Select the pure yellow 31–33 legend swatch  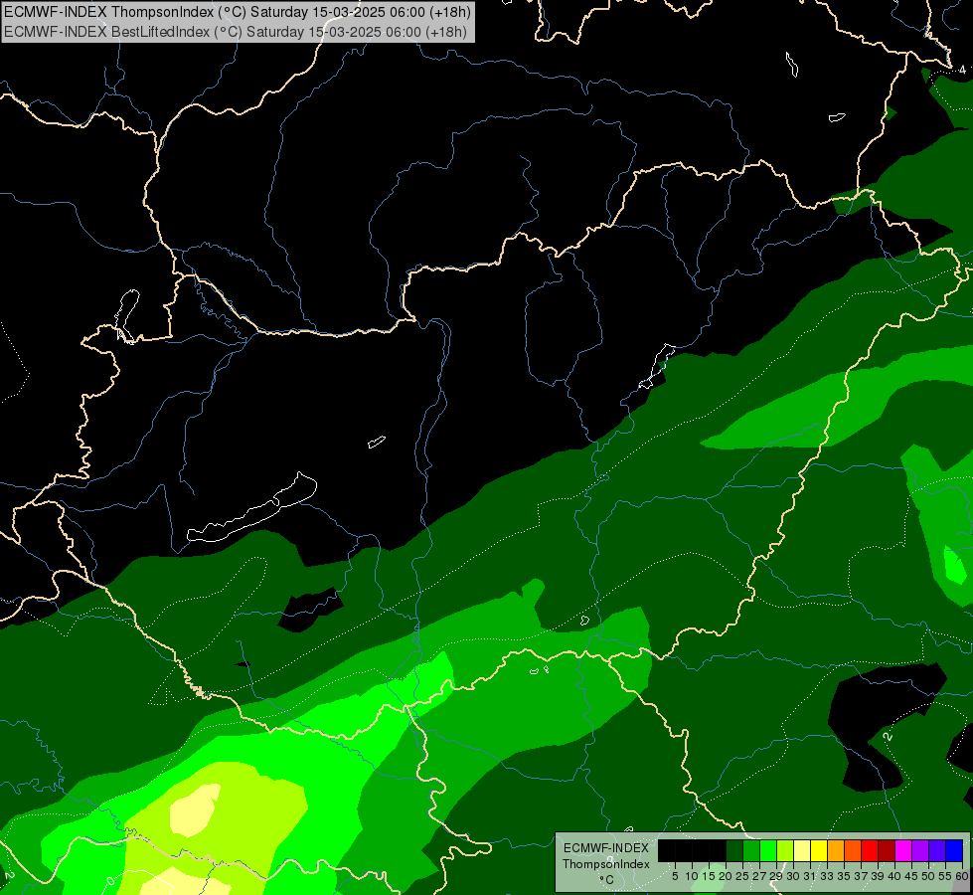click(819, 850)
